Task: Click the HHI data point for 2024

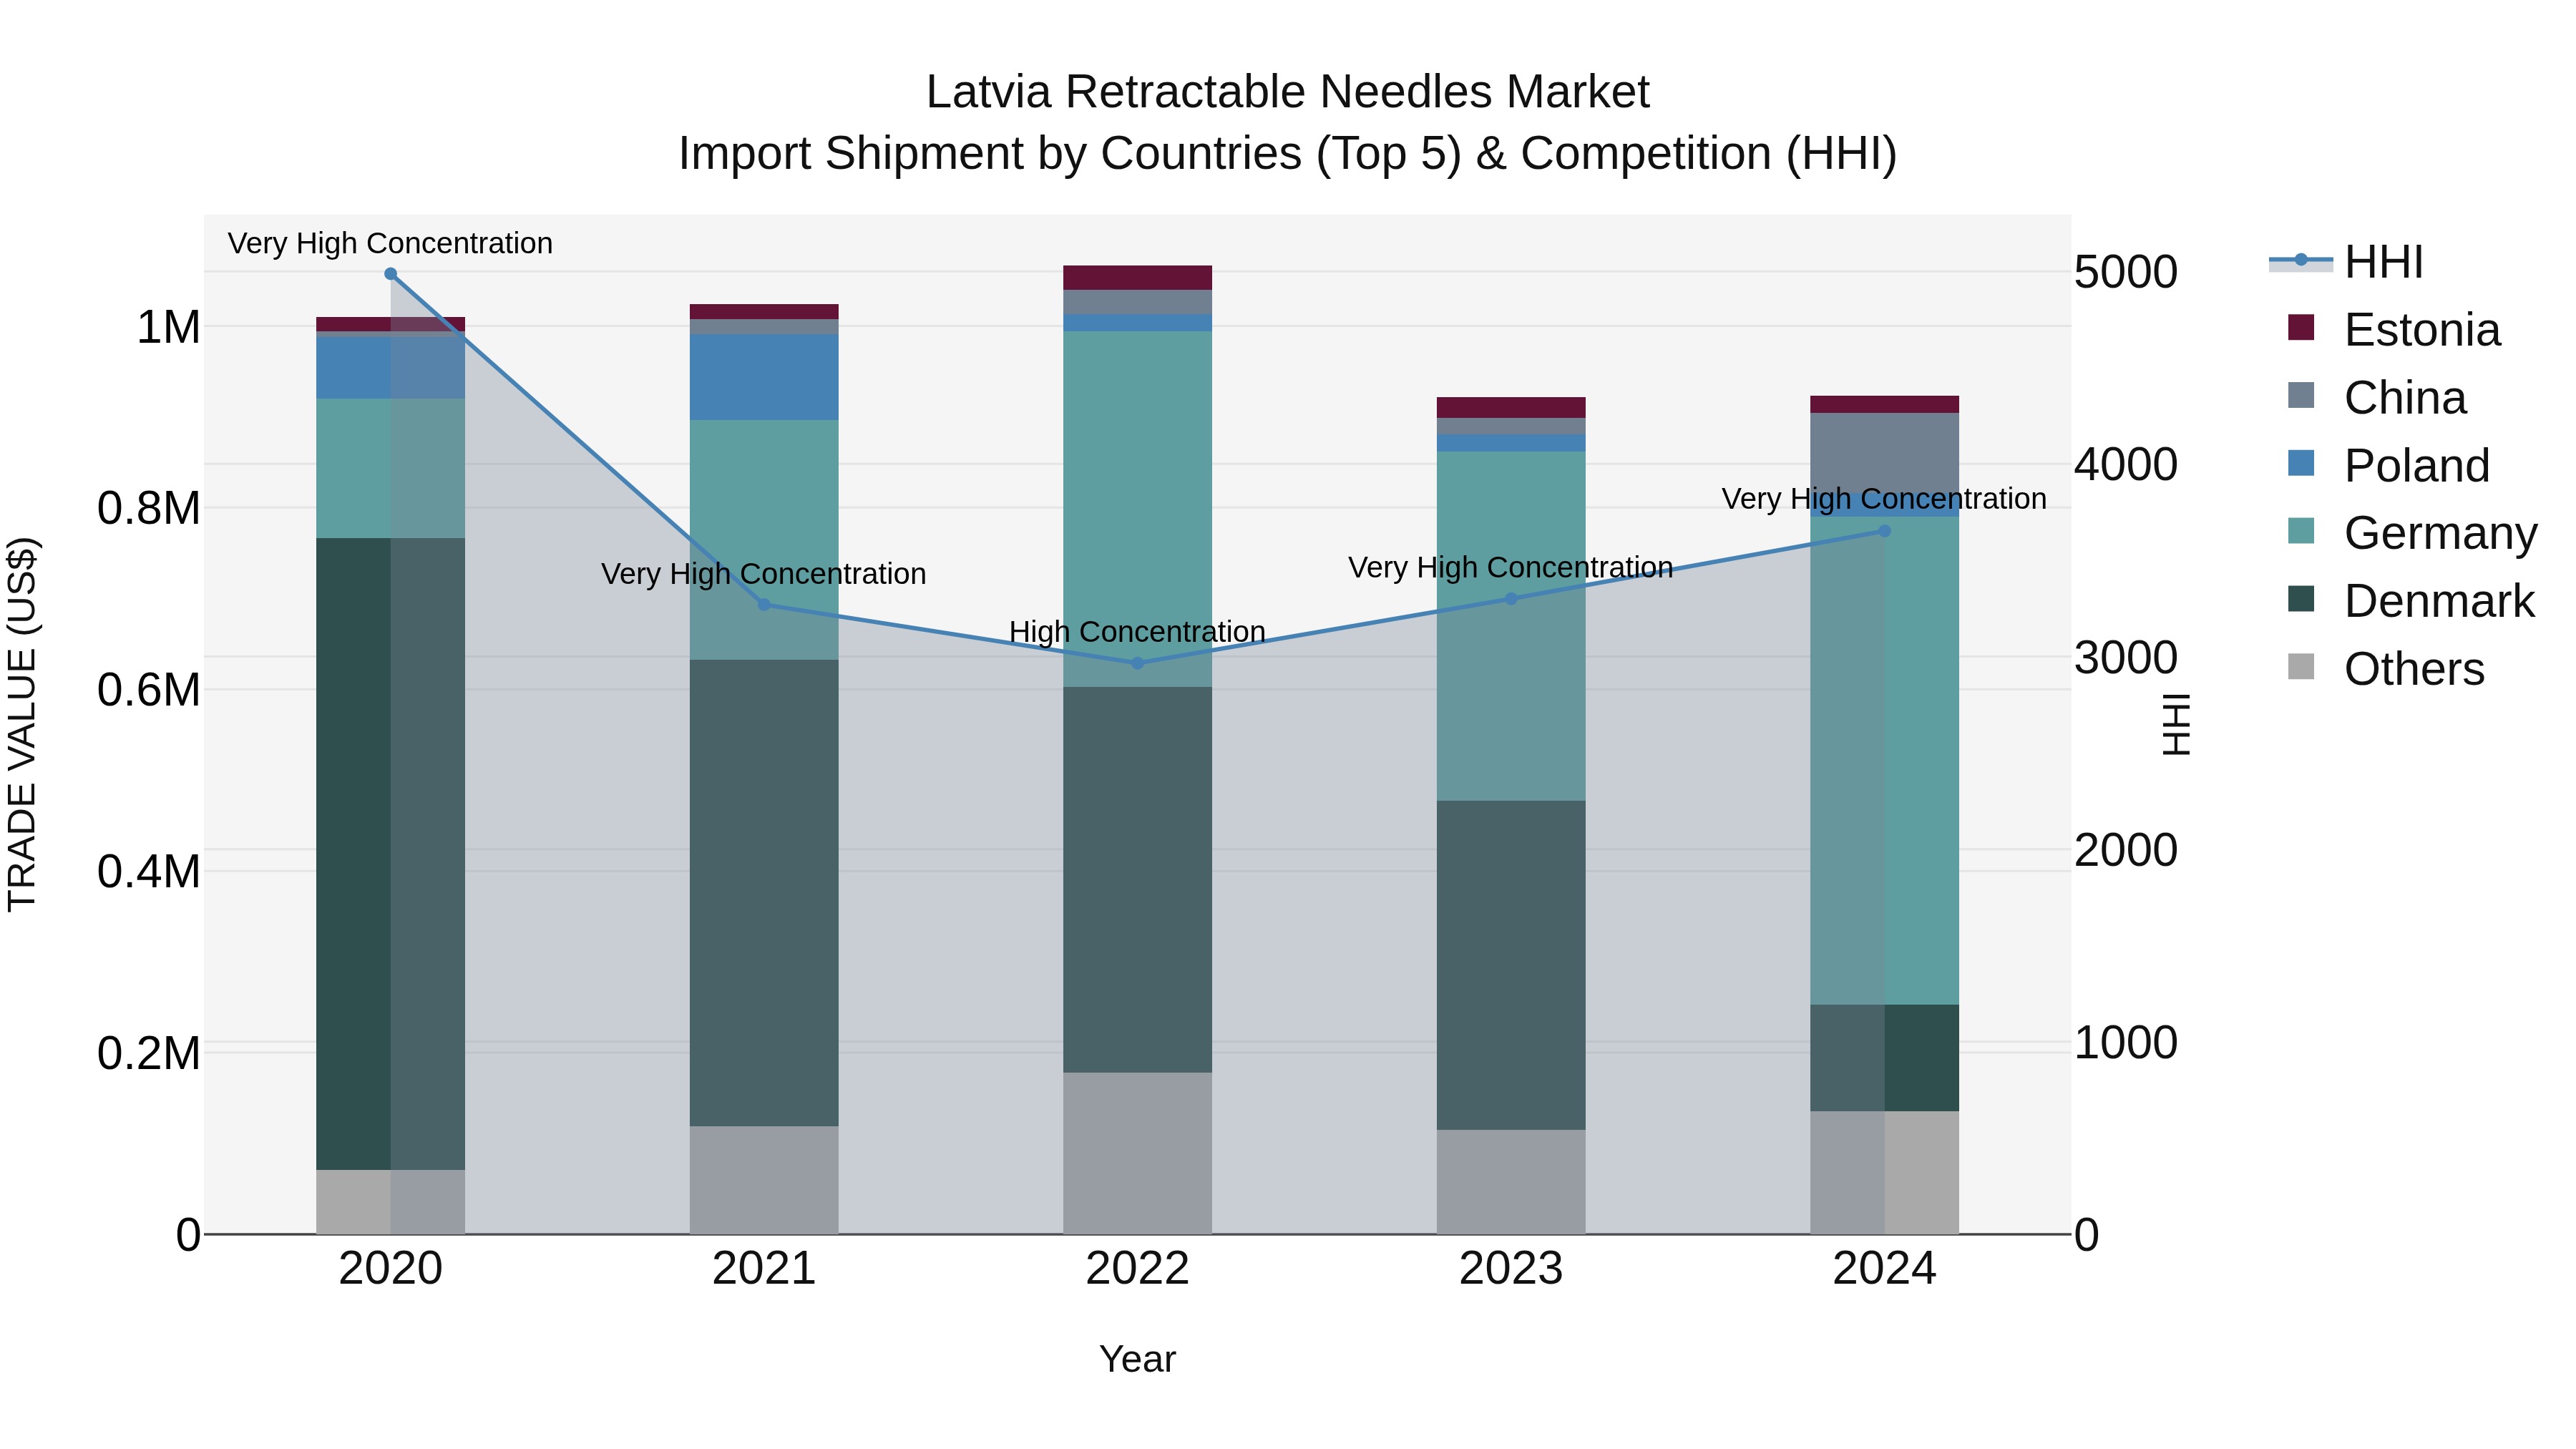Action: pyautogui.click(x=1885, y=531)
